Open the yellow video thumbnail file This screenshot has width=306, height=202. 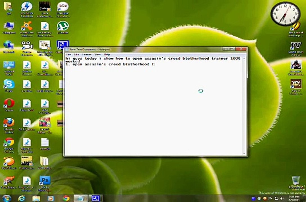tap(27, 163)
